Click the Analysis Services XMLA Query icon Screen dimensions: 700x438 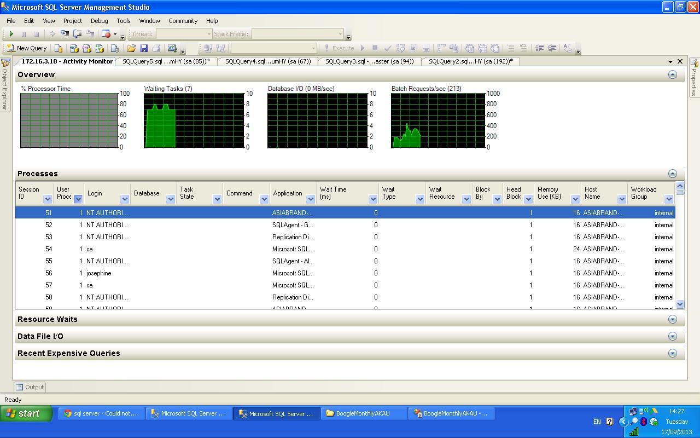click(100, 48)
